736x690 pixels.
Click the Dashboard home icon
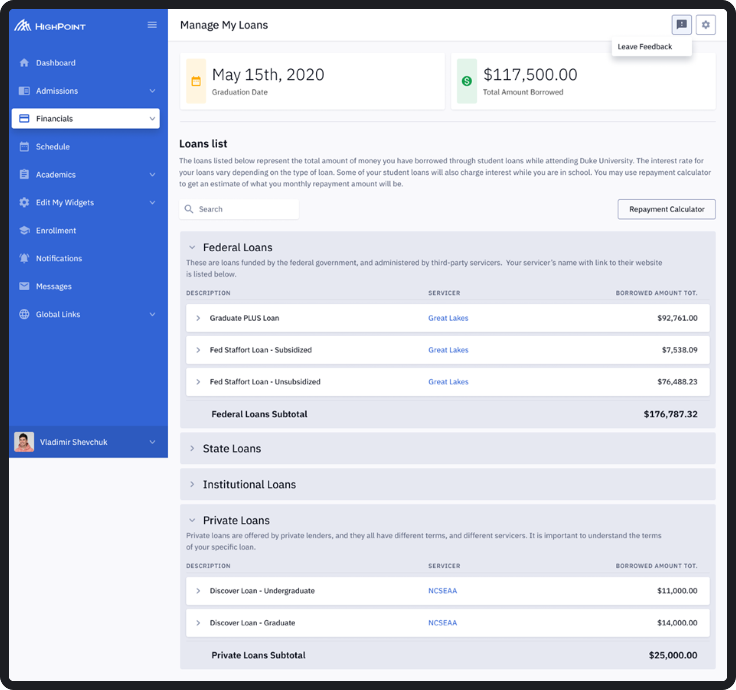(x=24, y=63)
